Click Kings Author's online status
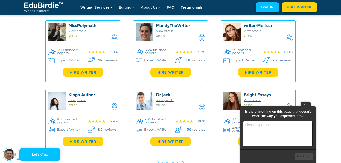This screenshot has height=163, width=341. 73,105
